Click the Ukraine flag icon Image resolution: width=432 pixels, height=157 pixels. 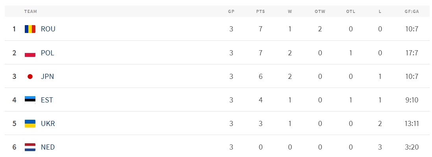tap(30, 124)
